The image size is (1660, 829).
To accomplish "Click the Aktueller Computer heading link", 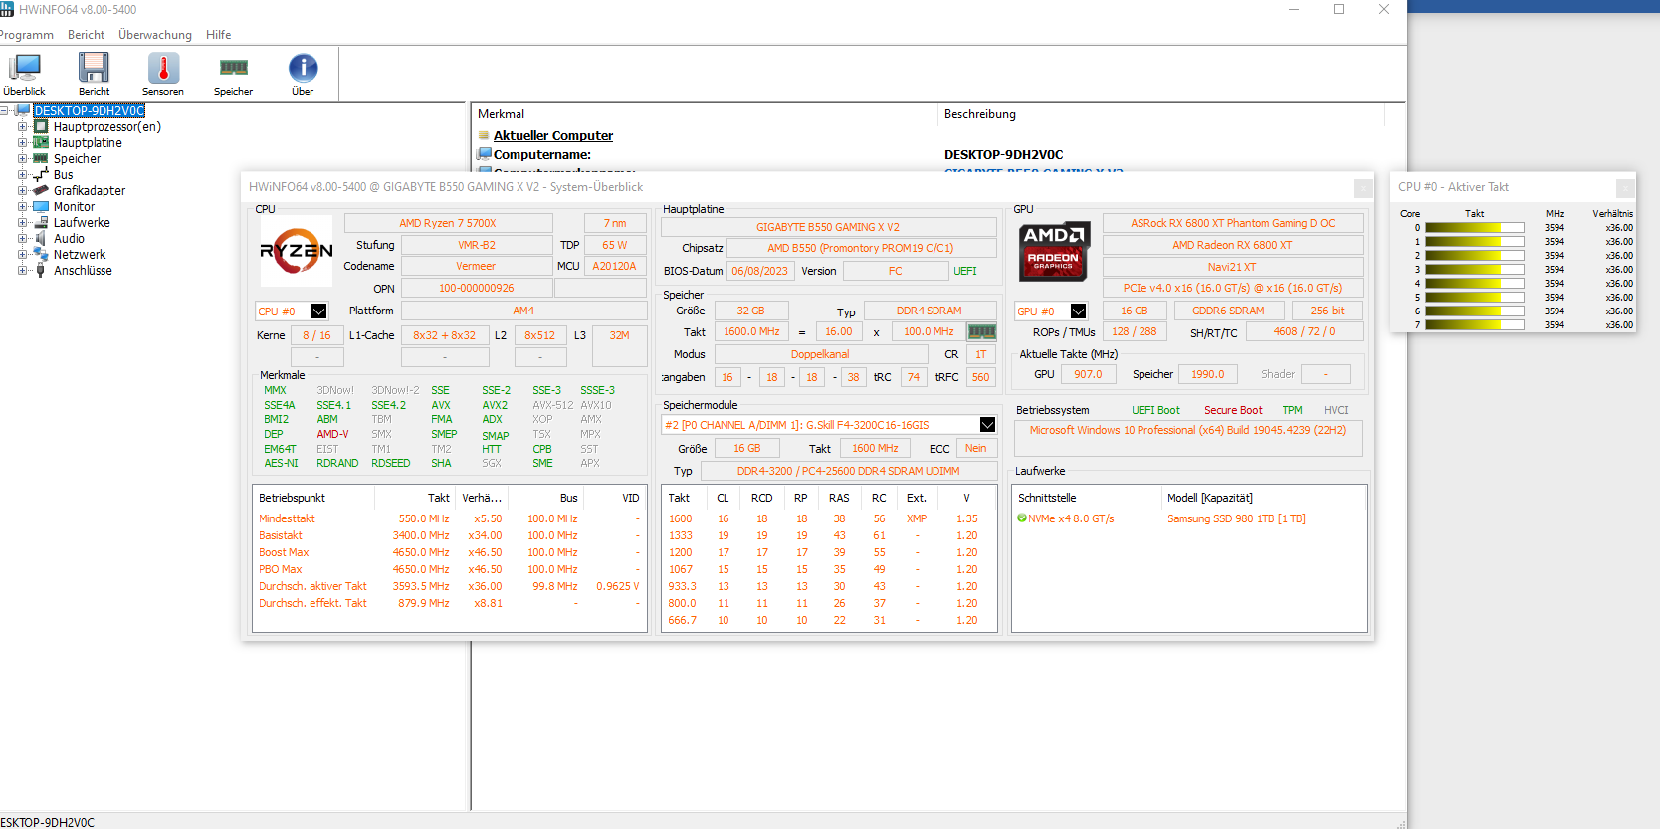I will pos(553,136).
